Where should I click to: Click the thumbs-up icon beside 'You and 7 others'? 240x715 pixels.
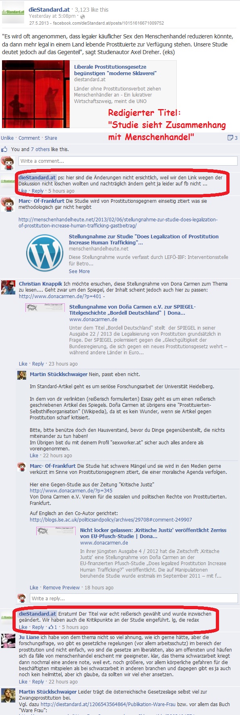(4, 149)
